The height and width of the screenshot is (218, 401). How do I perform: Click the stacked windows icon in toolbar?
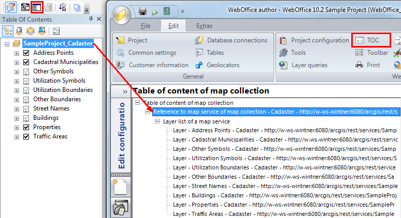click(x=77, y=8)
